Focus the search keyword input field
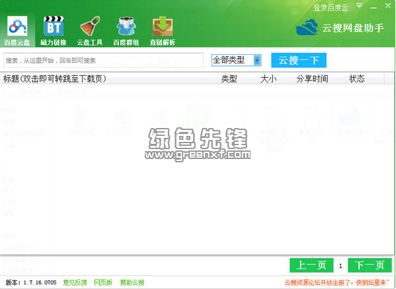Viewport: 396px width, 289px height. click(103, 60)
